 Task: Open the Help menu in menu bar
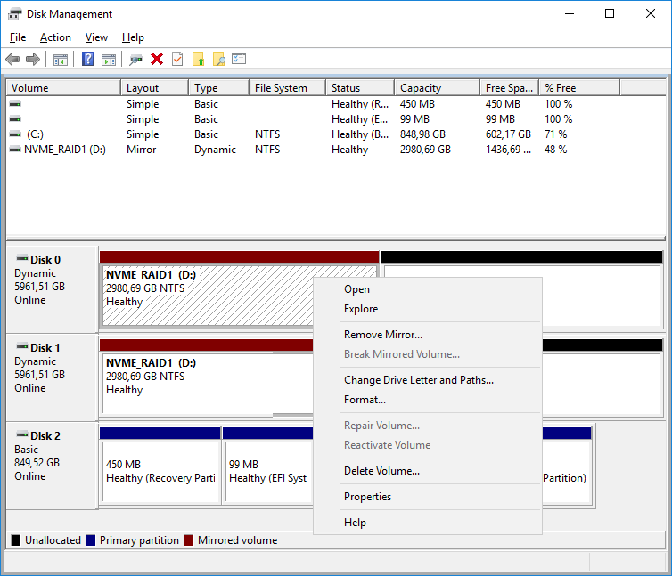pos(133,37)
